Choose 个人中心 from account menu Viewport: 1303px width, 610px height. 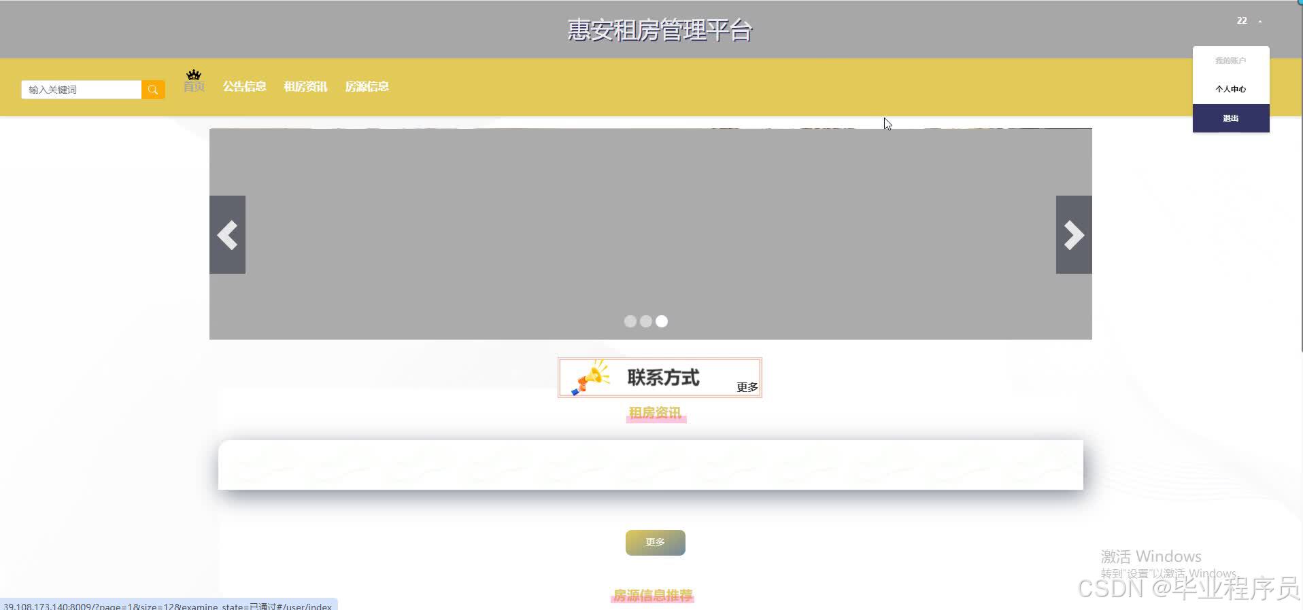tap(1231, 89)
